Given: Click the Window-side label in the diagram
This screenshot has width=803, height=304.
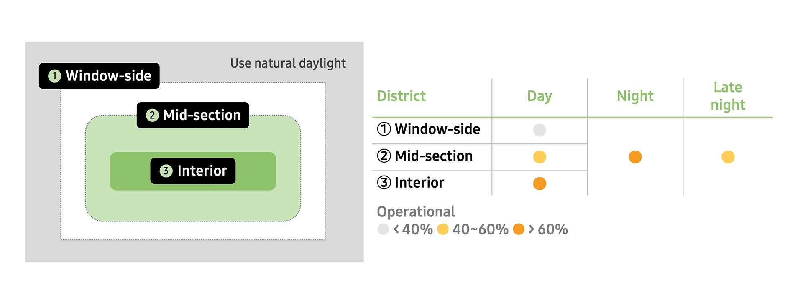Looking at the screenshot, I should click(108, 76).
